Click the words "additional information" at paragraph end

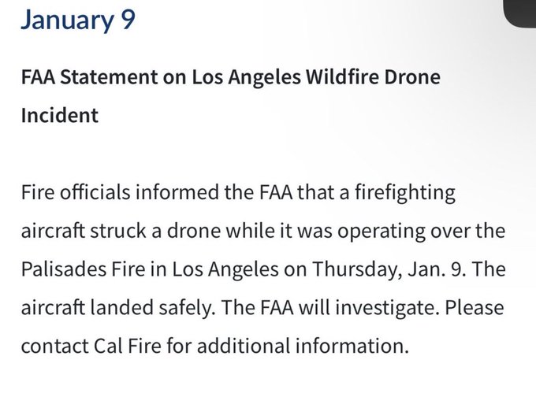click(303, 346)
